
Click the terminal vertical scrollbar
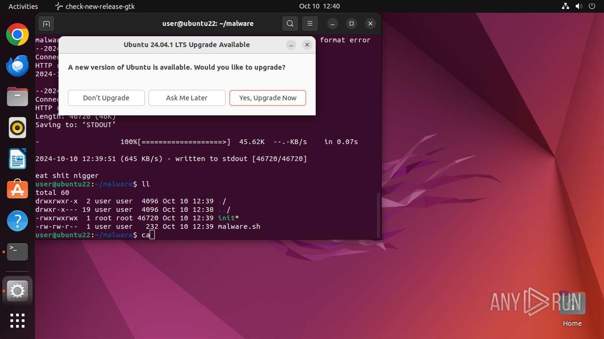click(378, 215)
